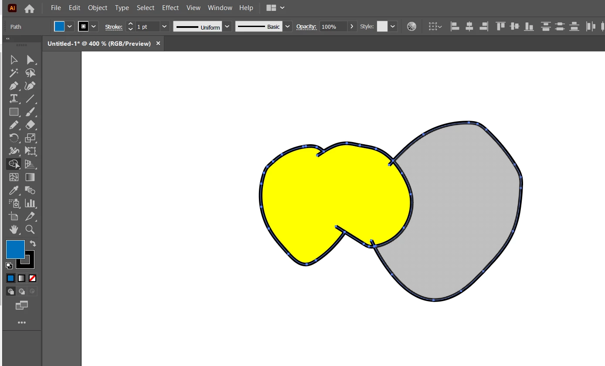This screenshot has width=605, height=366.
Task: Open the Basic brush definition dropdown
Action: point(287,27)
